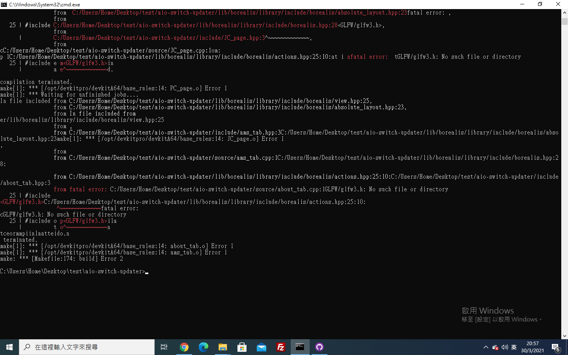This screenshot has height=355, width=568.
Task: Click the command prompt input line
Action: [146, 271]
